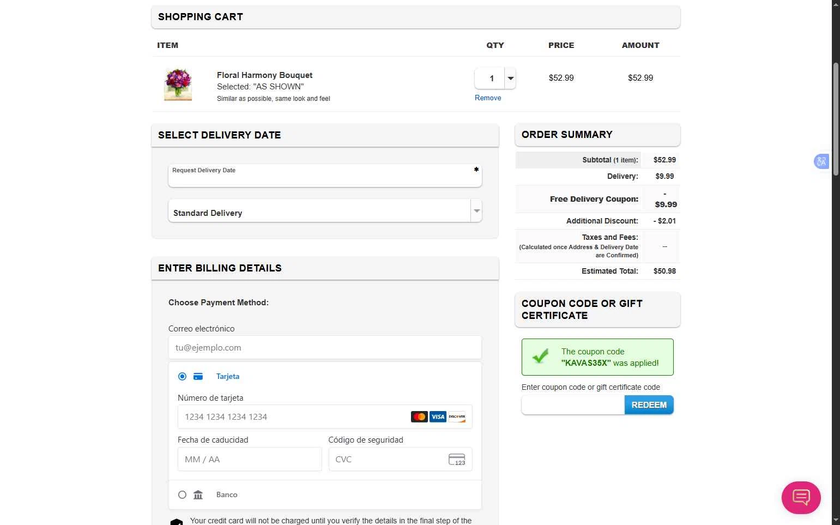The height and width of the screenshot is (525, 840).
Task: Click the Floral Harmony Bouquet thumbnail
Action: coord(178,85)
